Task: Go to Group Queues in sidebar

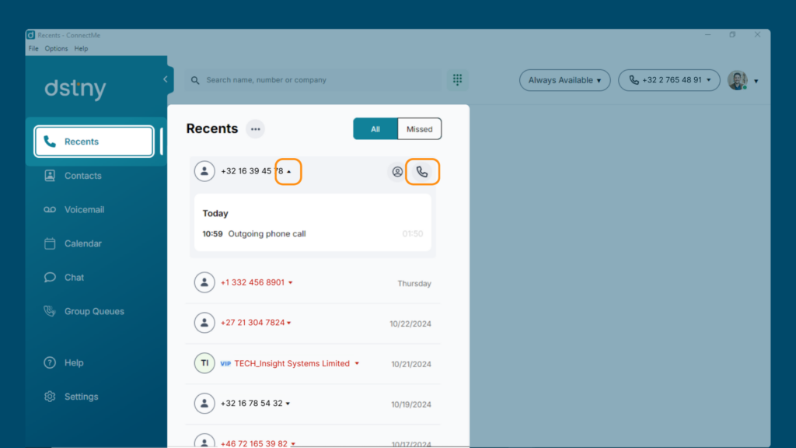Action: point(94,311)
